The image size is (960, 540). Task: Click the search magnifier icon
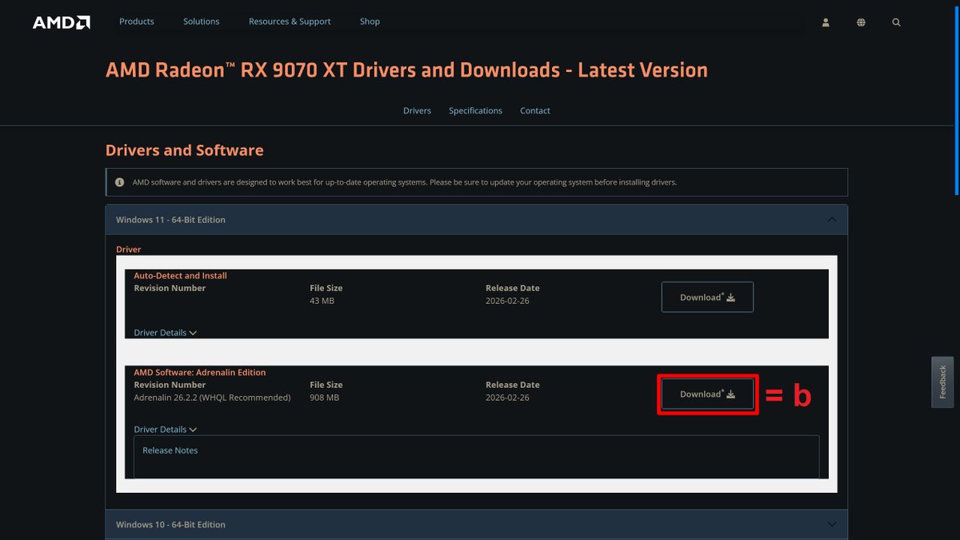click(896, 22)
